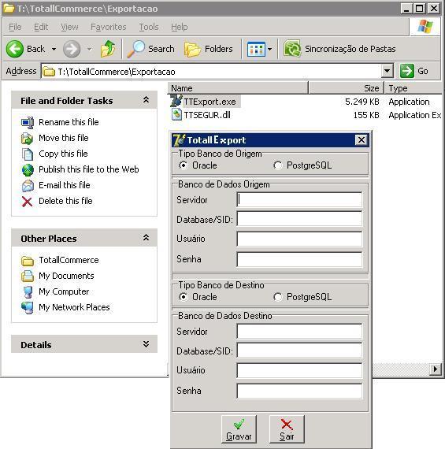Select Oracle as origin database type
445x449 pixels.
[184, 165]
